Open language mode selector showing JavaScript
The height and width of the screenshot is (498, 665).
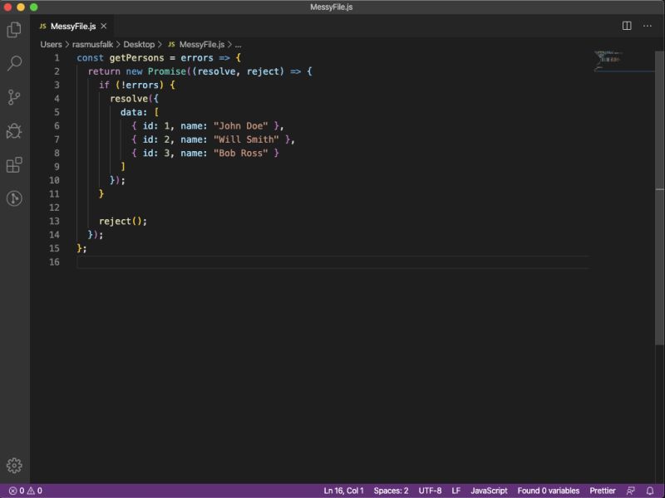pyautogui.click(x=490, y=491)
